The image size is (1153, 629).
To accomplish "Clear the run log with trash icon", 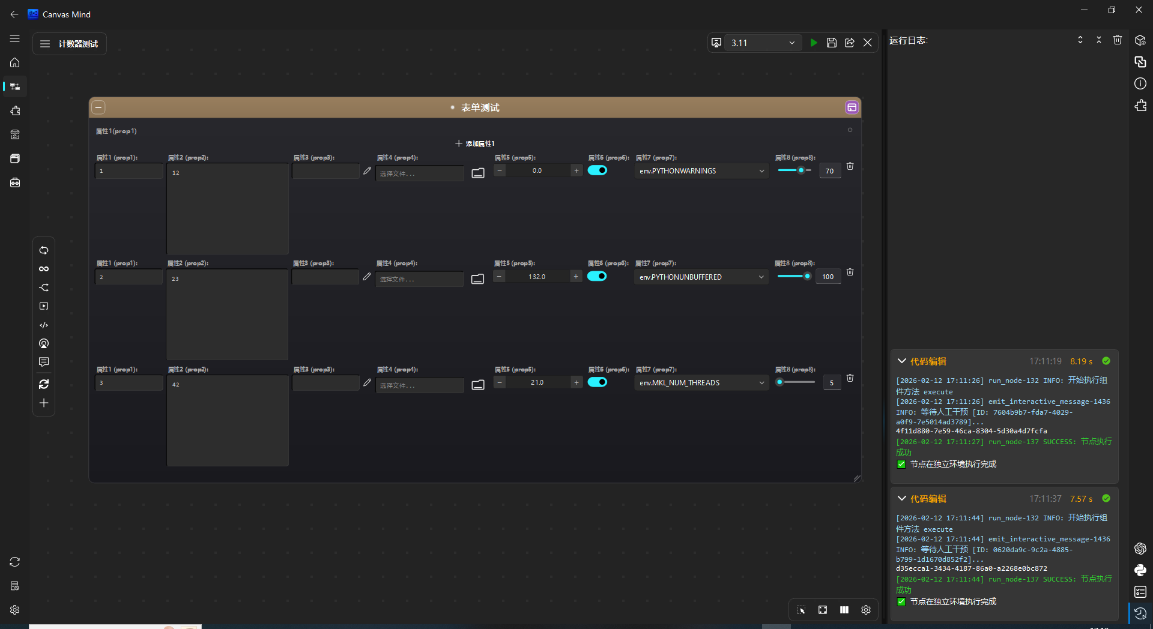I will pyautogui.click(x=1117, y=40).
